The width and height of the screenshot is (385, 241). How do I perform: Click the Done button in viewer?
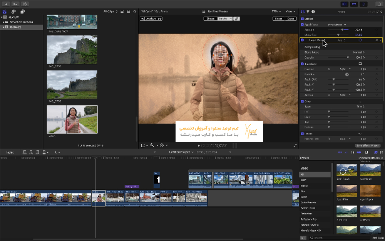tap(290, 19)
